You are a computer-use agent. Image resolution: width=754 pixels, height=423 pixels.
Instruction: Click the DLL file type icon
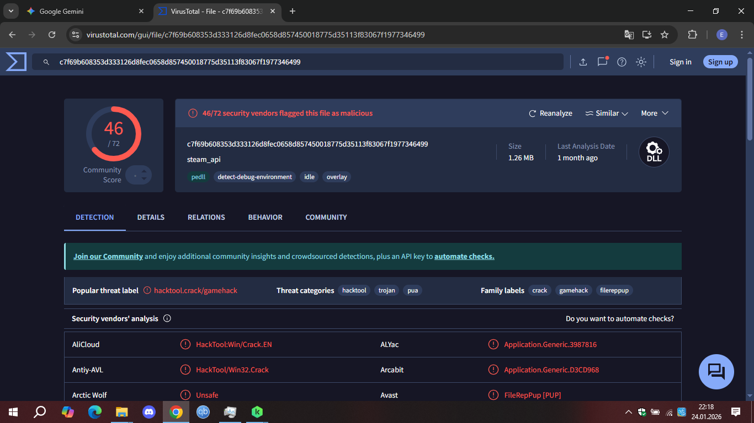pyautogui.click(x=654, y=152)
